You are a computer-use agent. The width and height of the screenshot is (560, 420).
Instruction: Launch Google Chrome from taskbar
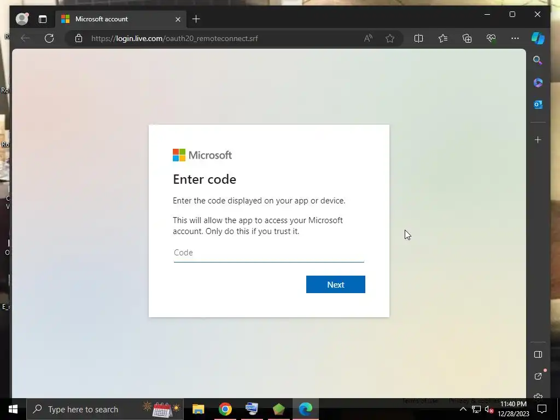click(225, 409)
